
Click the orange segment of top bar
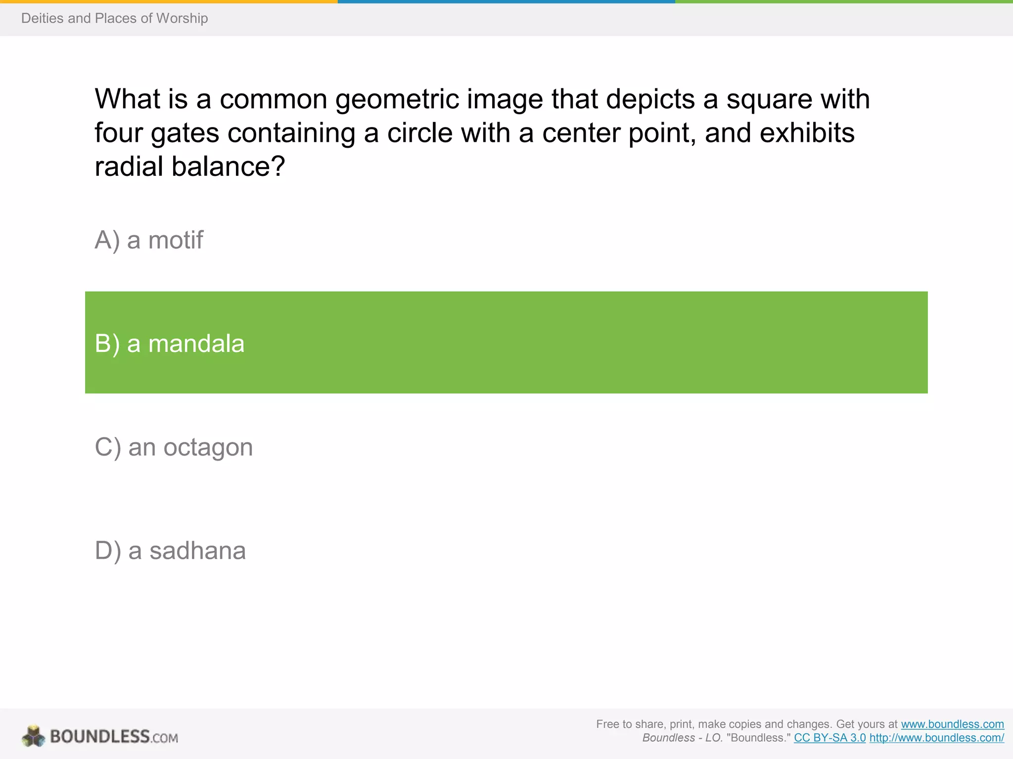point(168,1)
